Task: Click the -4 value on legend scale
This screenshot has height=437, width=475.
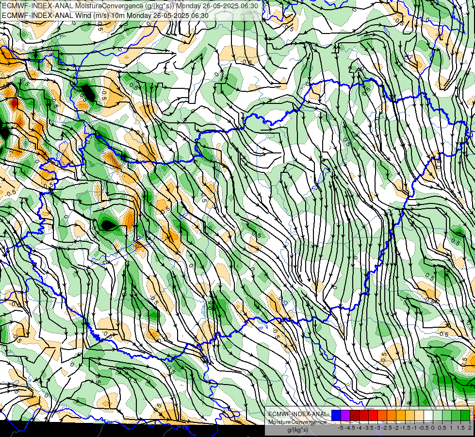Action: pos(359,428)
